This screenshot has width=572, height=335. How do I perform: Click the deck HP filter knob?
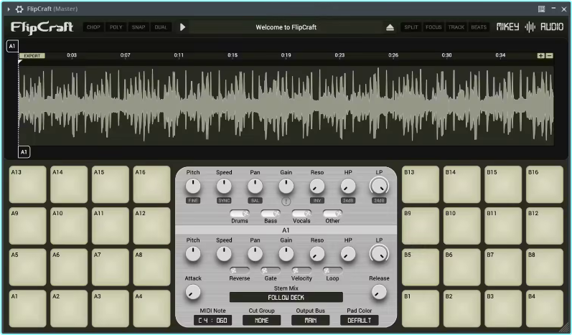pos(348,187)
